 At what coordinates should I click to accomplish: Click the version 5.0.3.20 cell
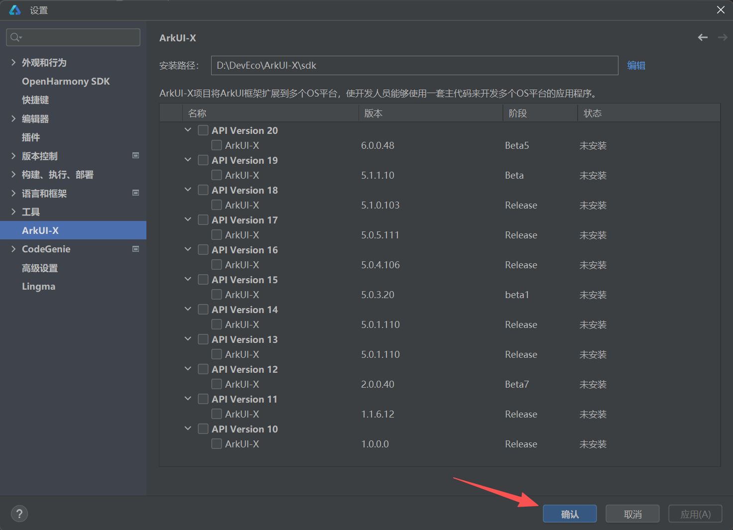click(377, 295)
